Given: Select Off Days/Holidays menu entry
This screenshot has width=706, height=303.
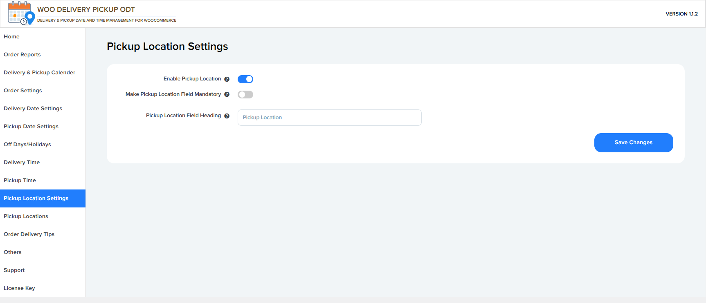Looking at the screenshot, I should click(x=27, y=145).
